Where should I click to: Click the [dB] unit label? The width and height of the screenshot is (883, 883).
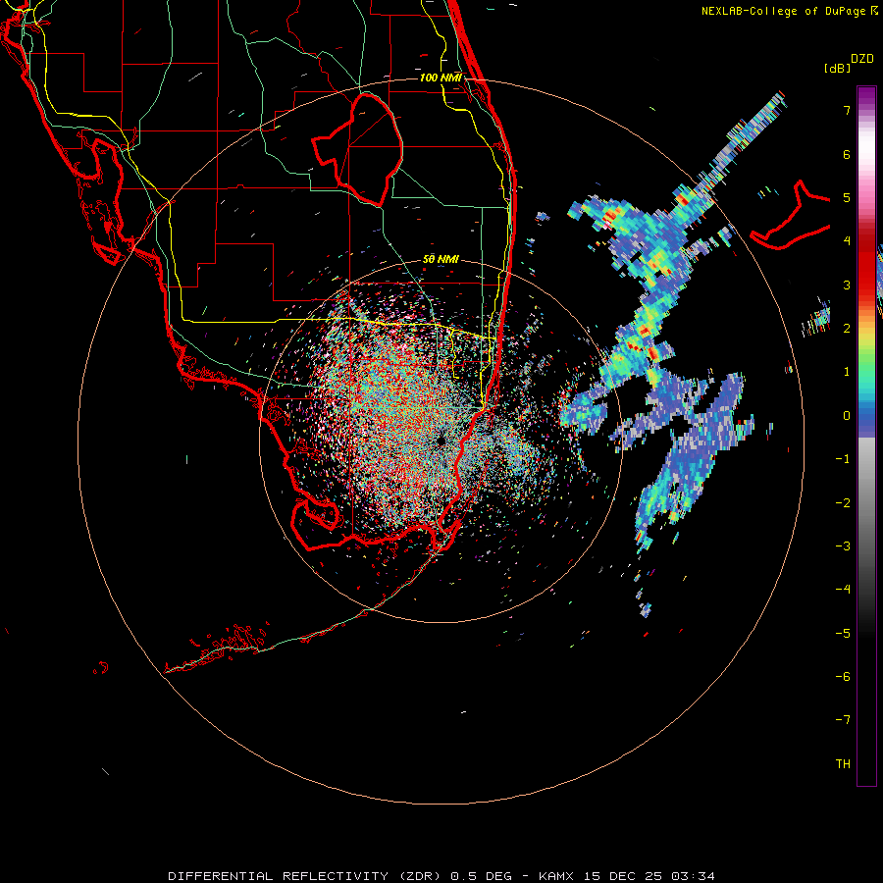coord(837,68)
